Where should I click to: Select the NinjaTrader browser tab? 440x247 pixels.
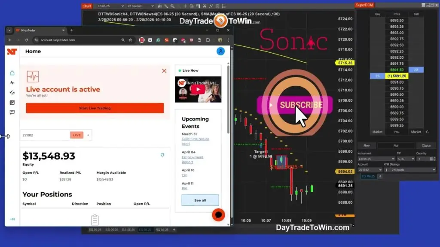(x=39, y=30)
